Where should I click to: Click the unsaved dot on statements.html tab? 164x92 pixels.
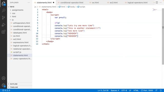(54, 3)
